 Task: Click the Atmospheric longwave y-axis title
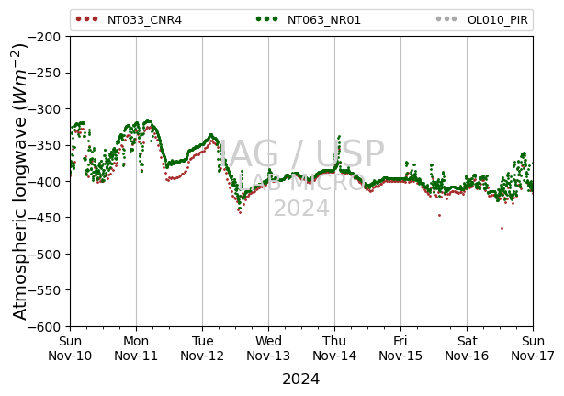20,182
